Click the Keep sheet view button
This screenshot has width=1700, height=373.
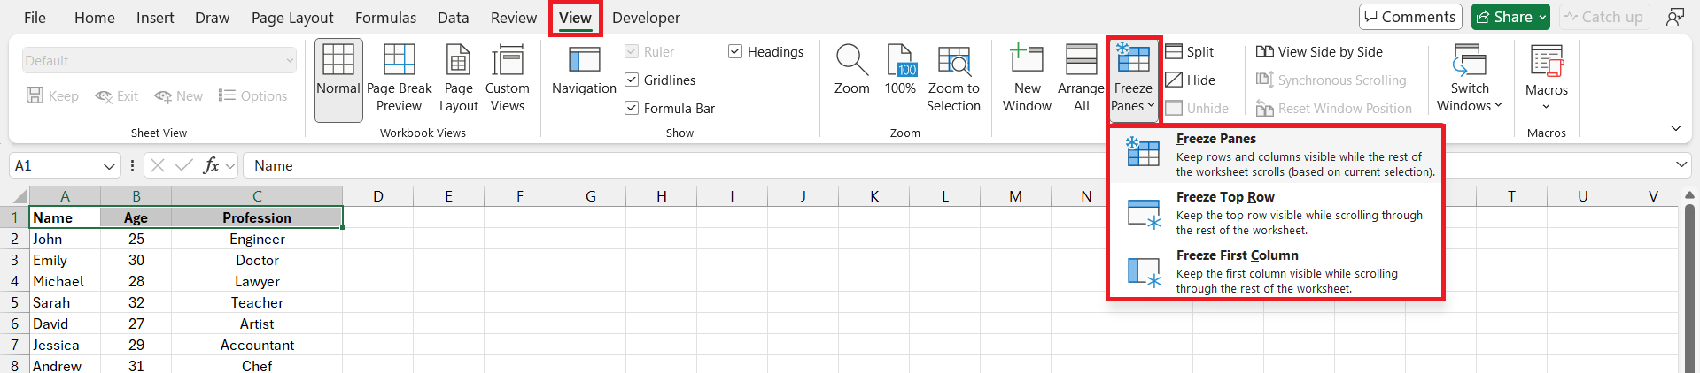coord(52,96)
